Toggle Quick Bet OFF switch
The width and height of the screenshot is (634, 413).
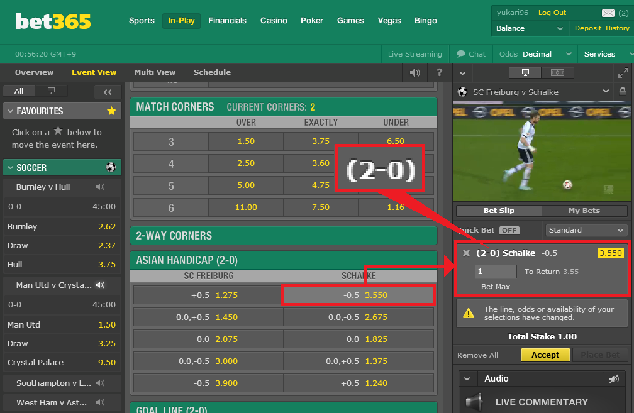pos(509,230)
